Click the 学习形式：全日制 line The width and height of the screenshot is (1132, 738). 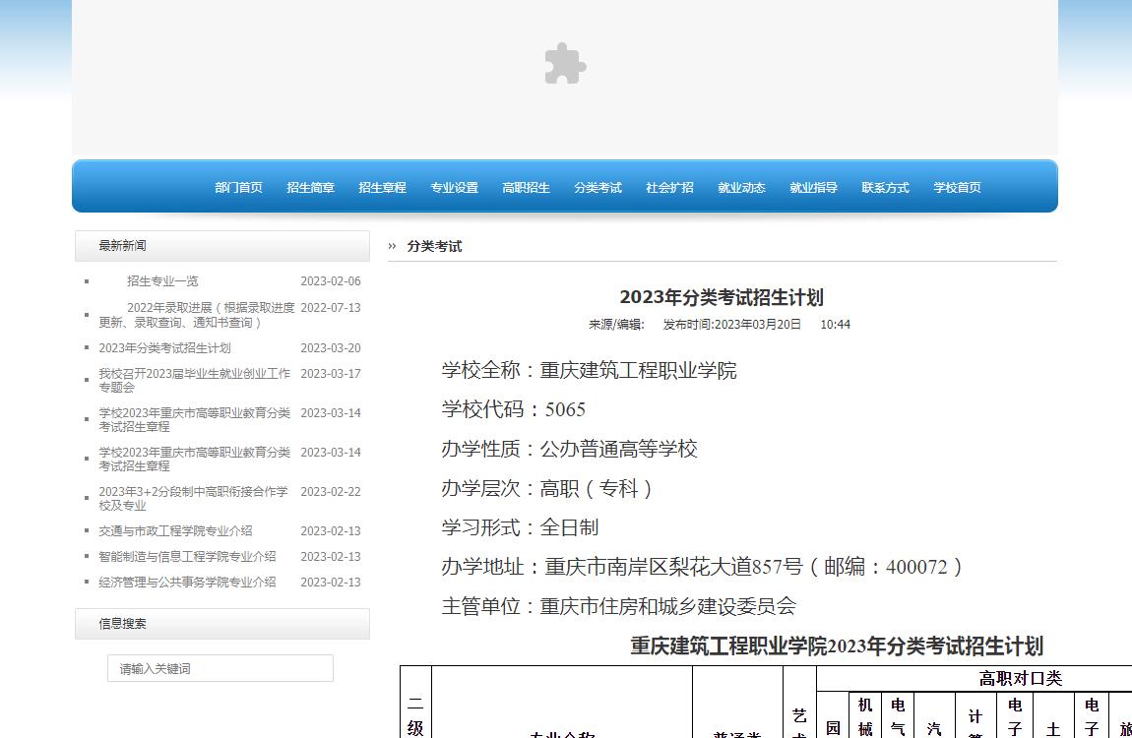click(x=520, y=527)
